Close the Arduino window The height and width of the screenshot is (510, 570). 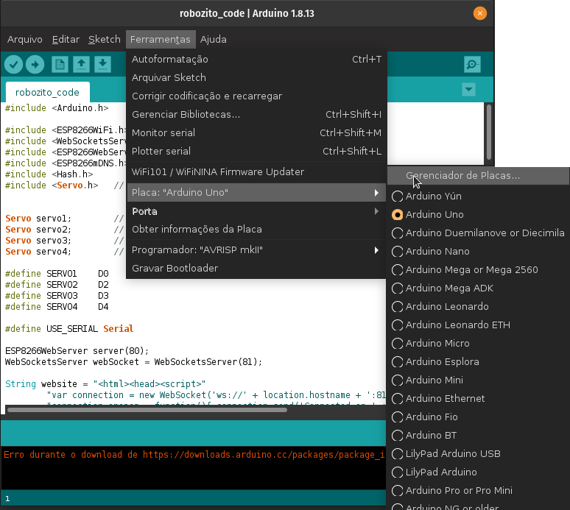pos(480,13)
